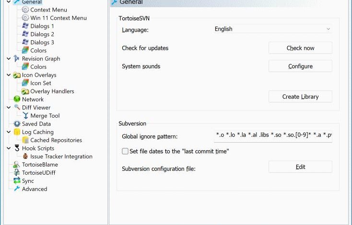Collapse the Revision Graph tree node
Screen dimensions: 352x225
[x=9, y=59]
